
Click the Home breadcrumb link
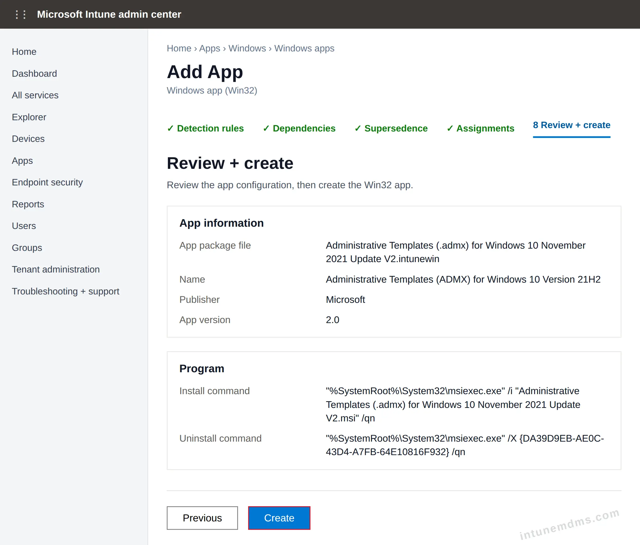179,49
